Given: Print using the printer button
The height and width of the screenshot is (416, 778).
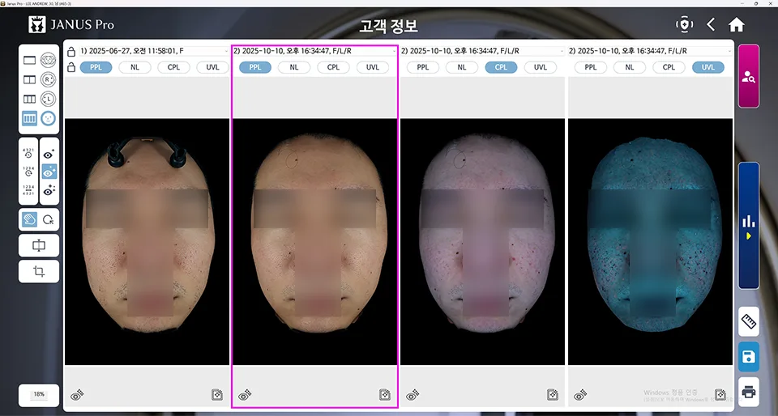Looking at the screenshot, I should coord(749,393).
